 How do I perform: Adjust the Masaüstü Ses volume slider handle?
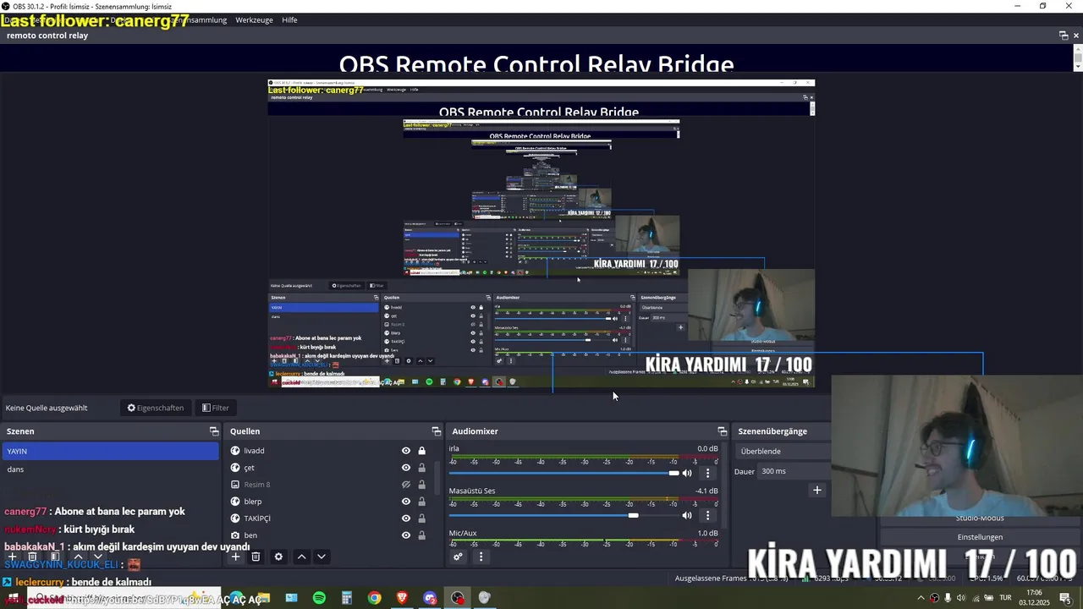[x=633, y=515]
